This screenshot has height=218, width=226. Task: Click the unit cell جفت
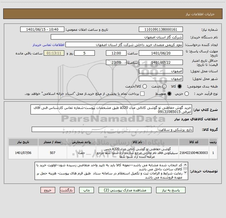81,153
